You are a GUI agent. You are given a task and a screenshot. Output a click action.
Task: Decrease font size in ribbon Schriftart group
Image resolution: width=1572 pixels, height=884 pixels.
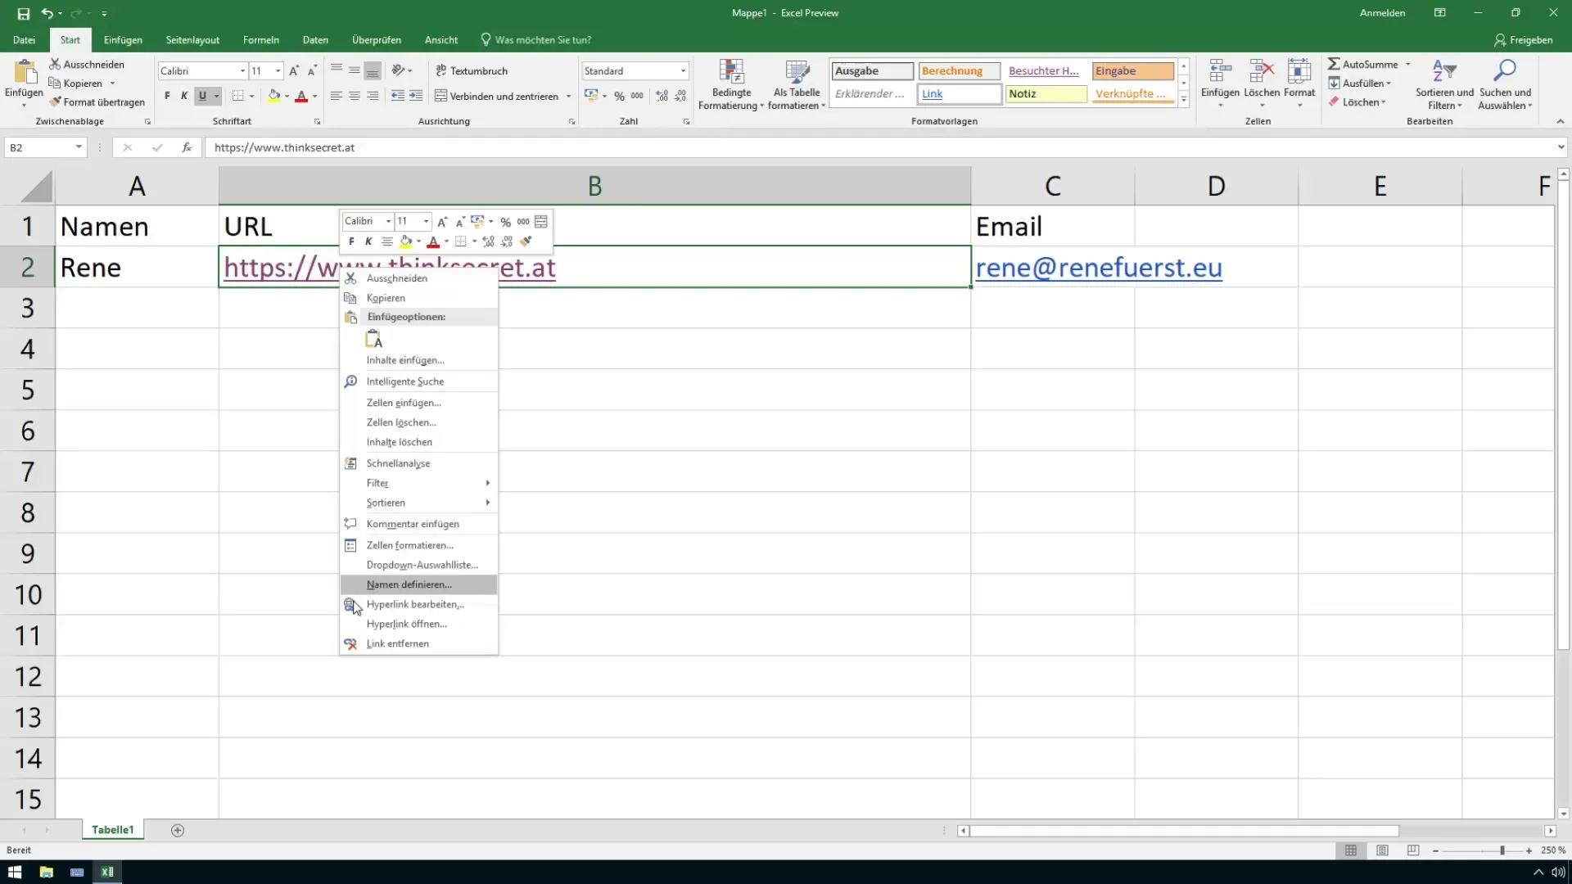coord(312,71)
